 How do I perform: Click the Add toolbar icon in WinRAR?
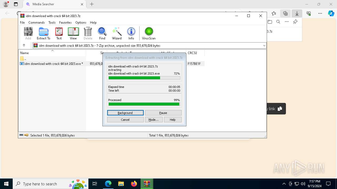tap(28, 33)
